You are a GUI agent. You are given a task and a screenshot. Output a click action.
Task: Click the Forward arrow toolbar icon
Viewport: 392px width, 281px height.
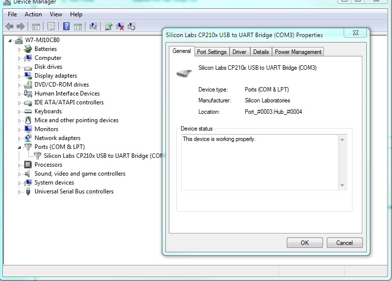(x=21, y=26)
